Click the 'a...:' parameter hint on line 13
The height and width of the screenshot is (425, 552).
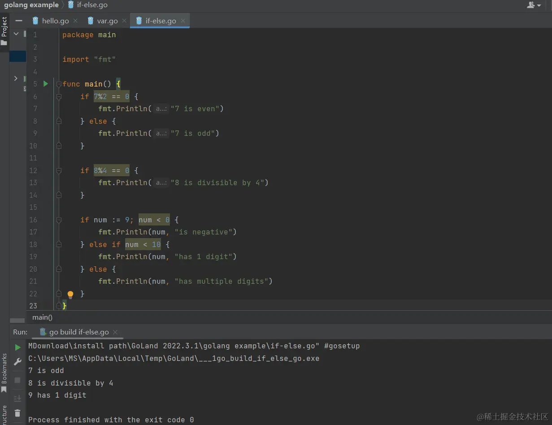pyautogui.click(x=161, y=182)
